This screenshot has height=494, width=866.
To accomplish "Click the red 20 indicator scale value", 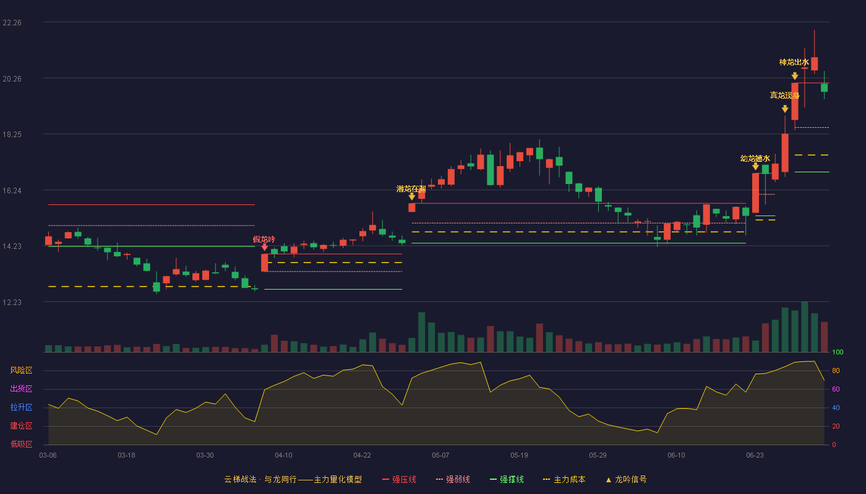I will 836,426.
